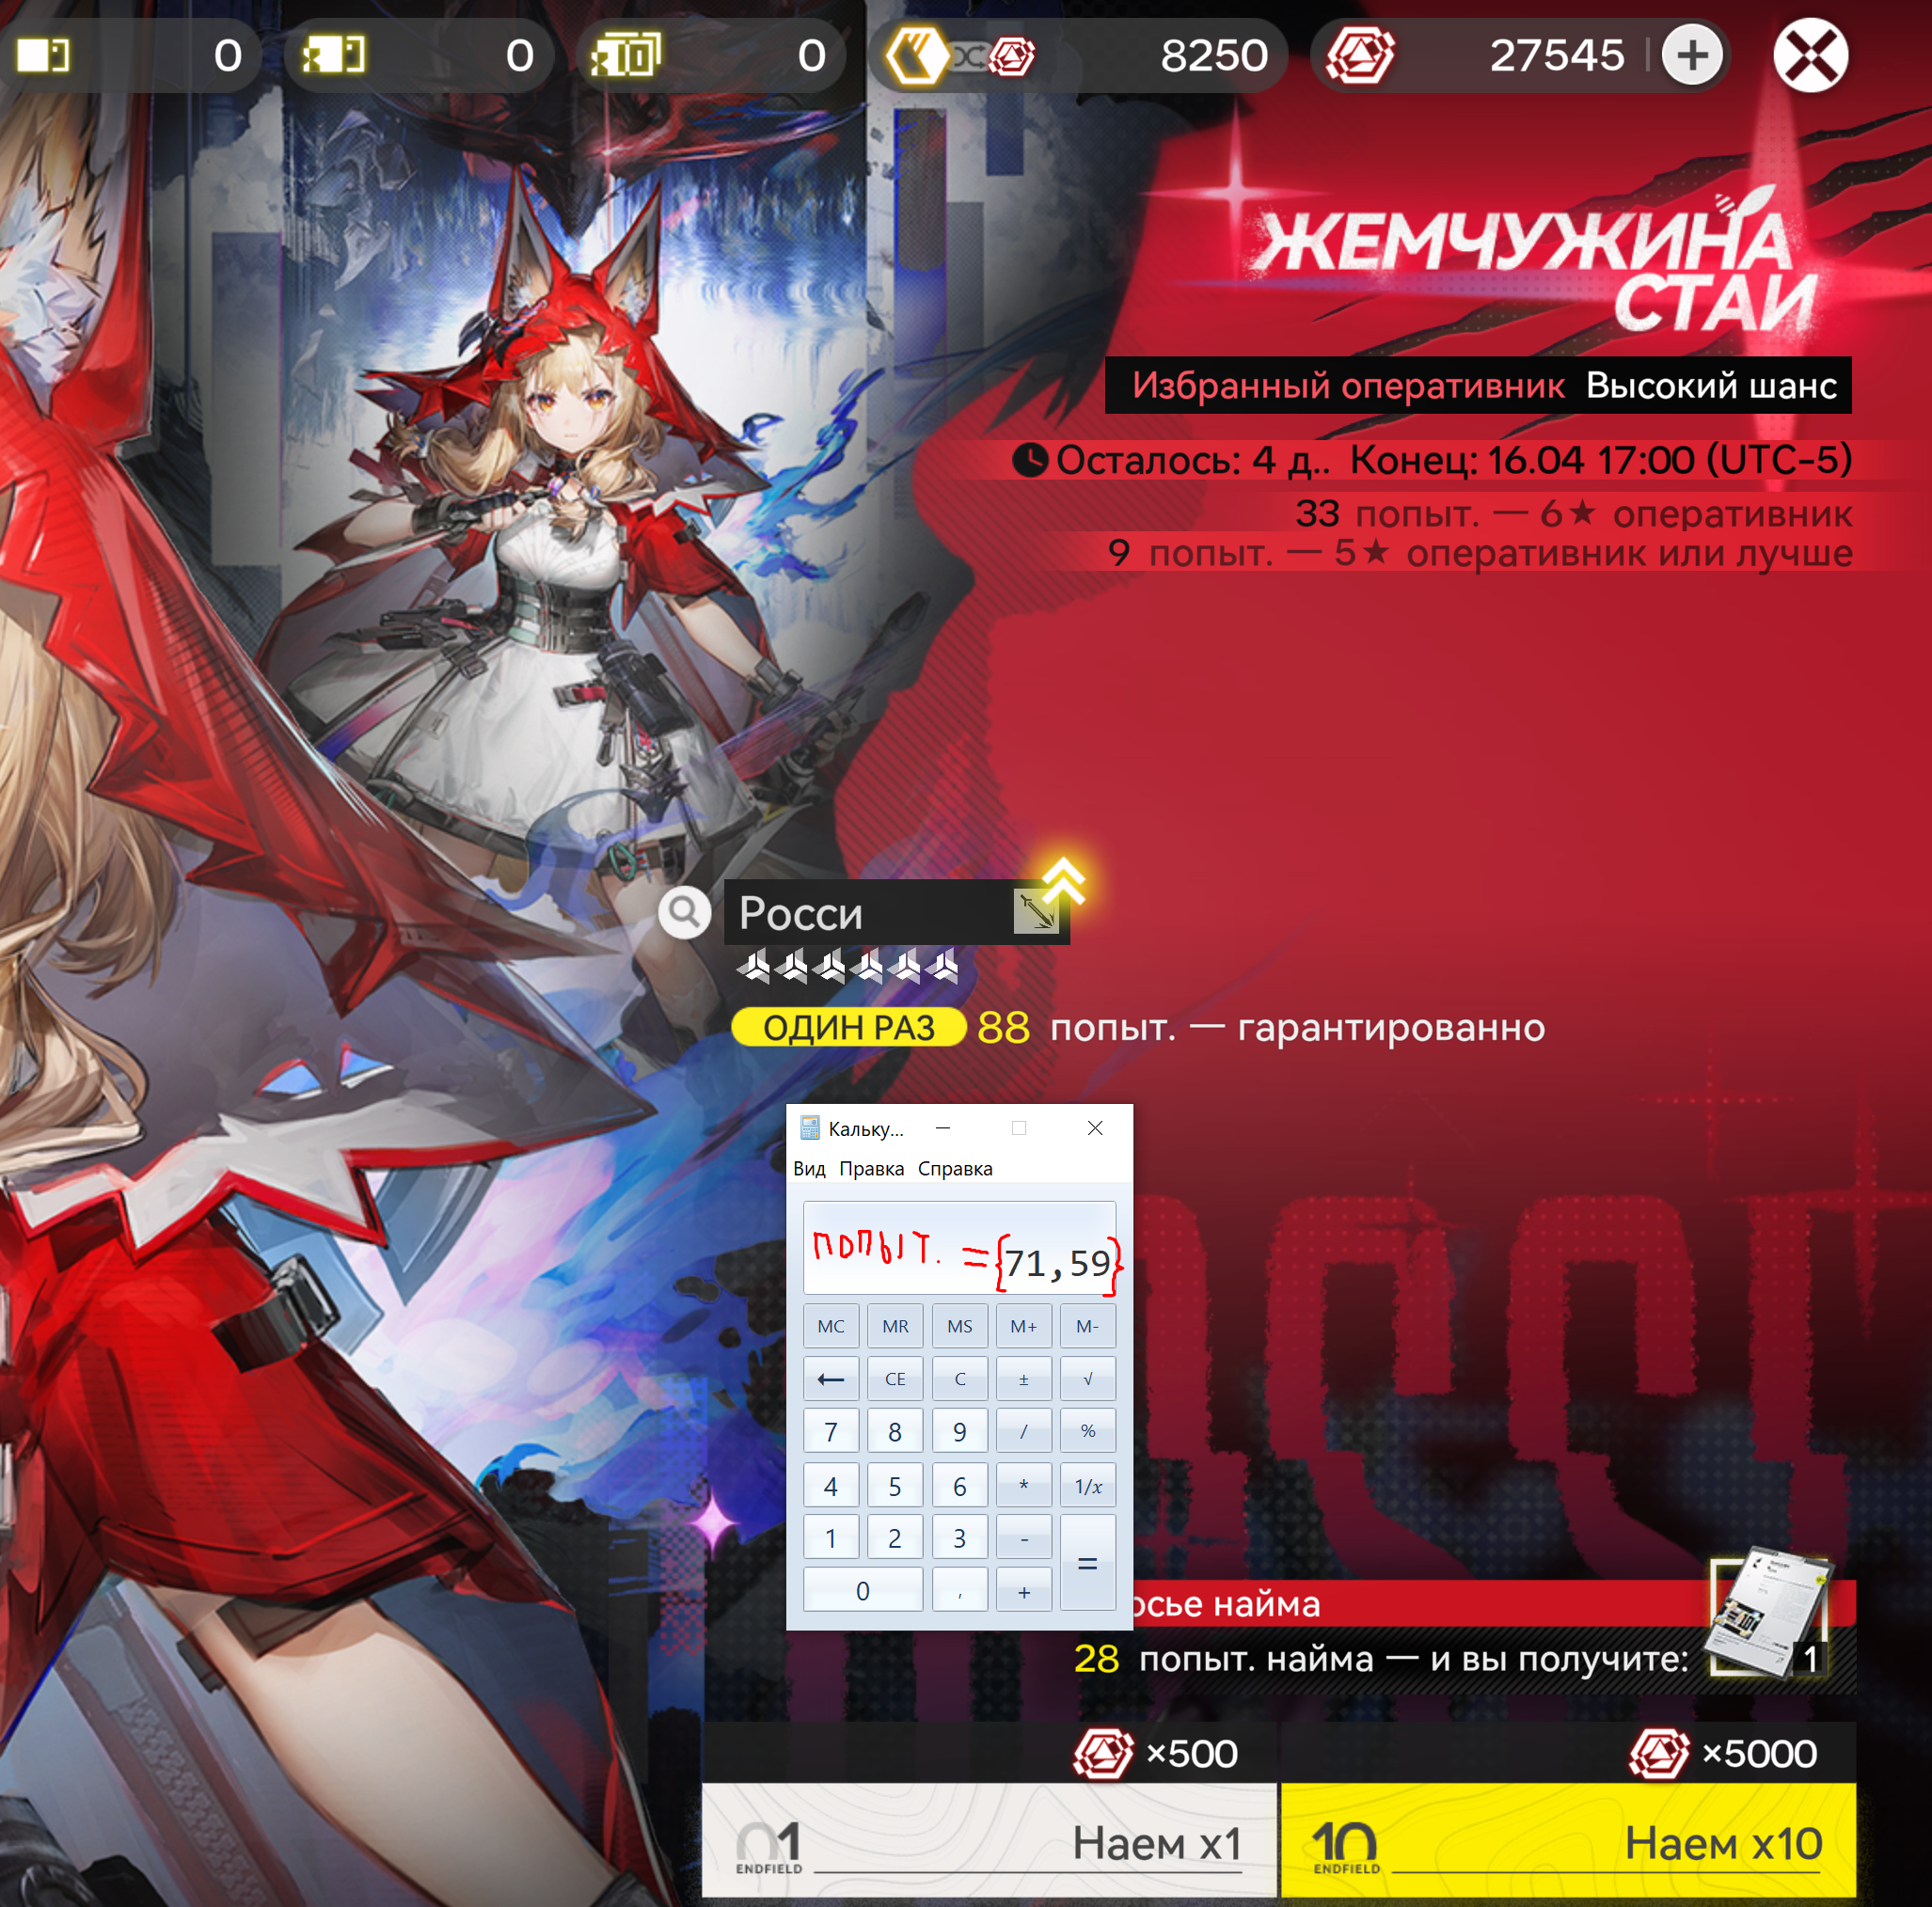Click the 8250 exchange currency balance
This screenshot has height=1907, width=1932.
1214,56
